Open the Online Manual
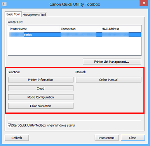This screenshot has height=146, width=150. (x=108, y=79)
